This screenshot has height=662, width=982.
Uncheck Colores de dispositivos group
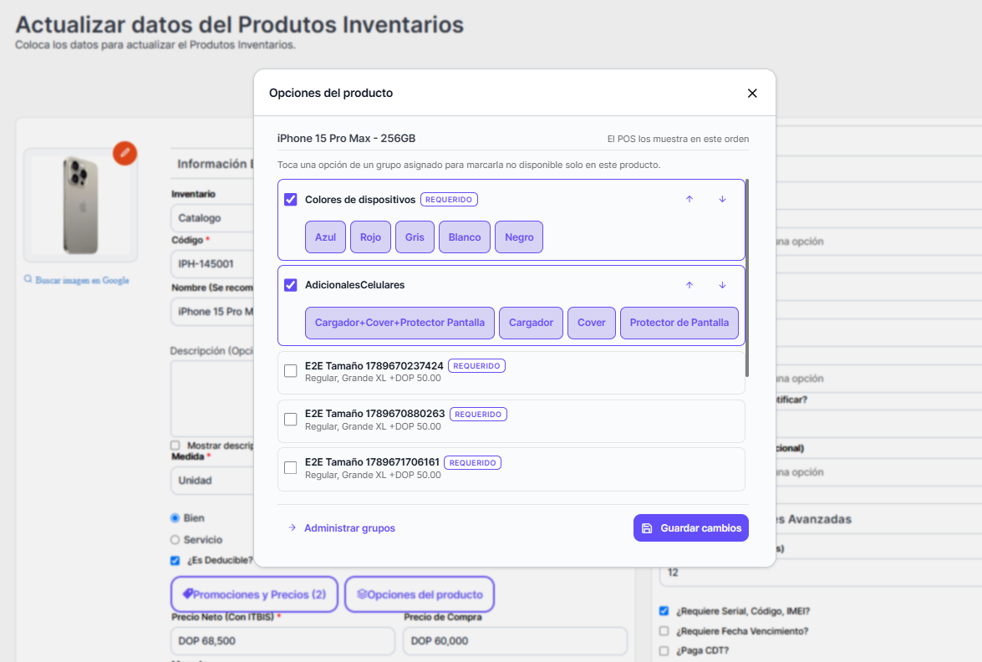(291, 199)
